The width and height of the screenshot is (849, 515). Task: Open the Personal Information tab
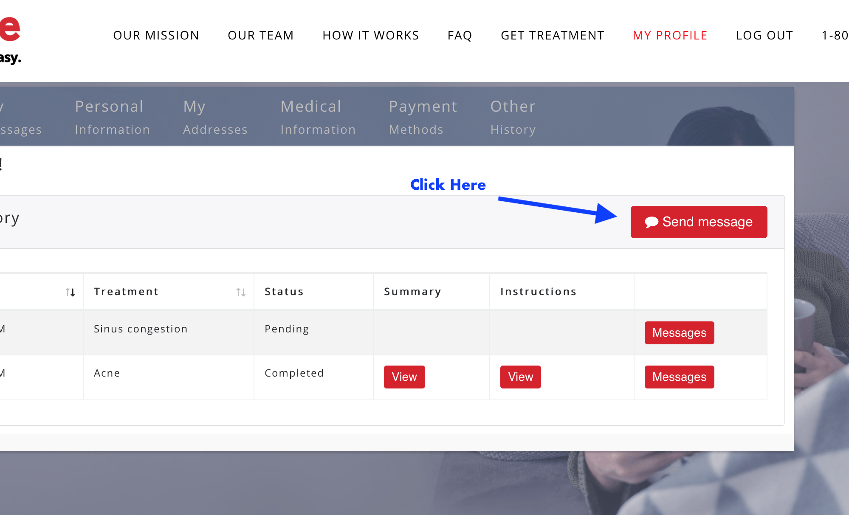coord(112,117)
